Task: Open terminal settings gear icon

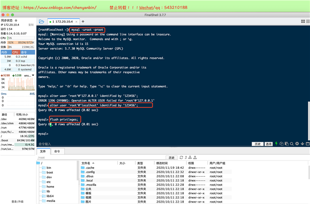Action: point(297,144)
